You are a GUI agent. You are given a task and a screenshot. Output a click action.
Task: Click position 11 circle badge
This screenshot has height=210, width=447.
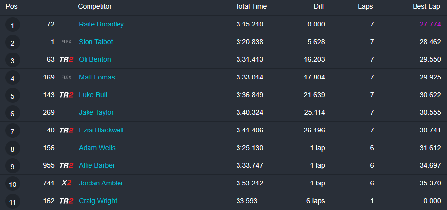click(x=12, y=201)
